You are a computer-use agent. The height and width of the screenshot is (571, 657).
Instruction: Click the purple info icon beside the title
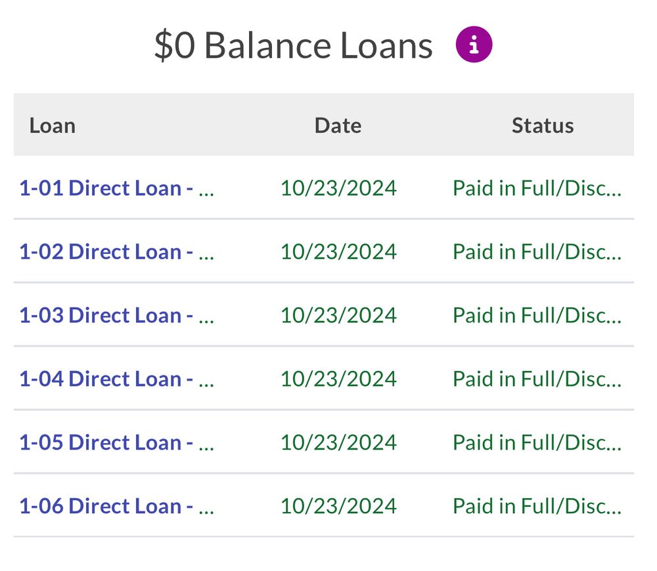coord(474,45)
